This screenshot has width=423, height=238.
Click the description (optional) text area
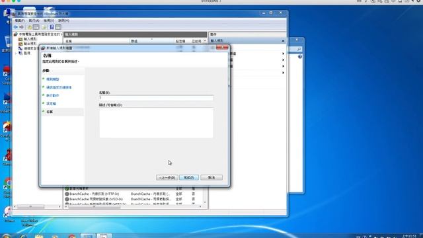156,123
